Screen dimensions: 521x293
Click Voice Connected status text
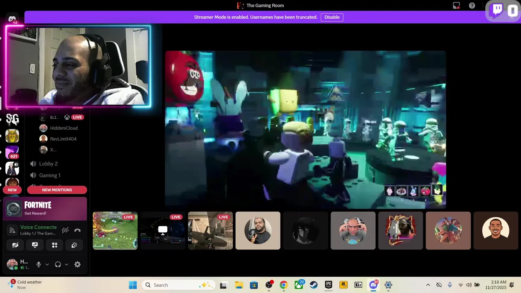click(38, 227)
